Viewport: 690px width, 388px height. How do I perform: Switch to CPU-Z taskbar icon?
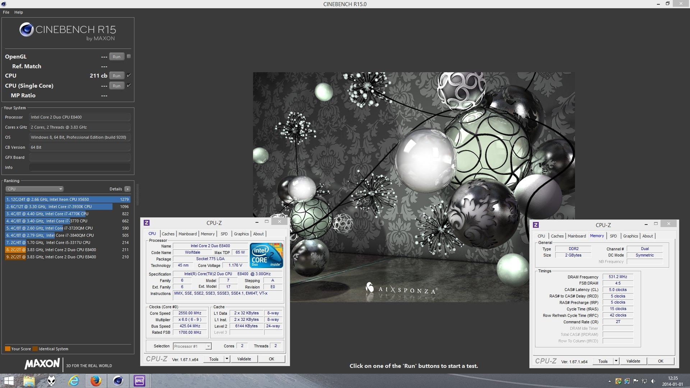tap(139, 381)
